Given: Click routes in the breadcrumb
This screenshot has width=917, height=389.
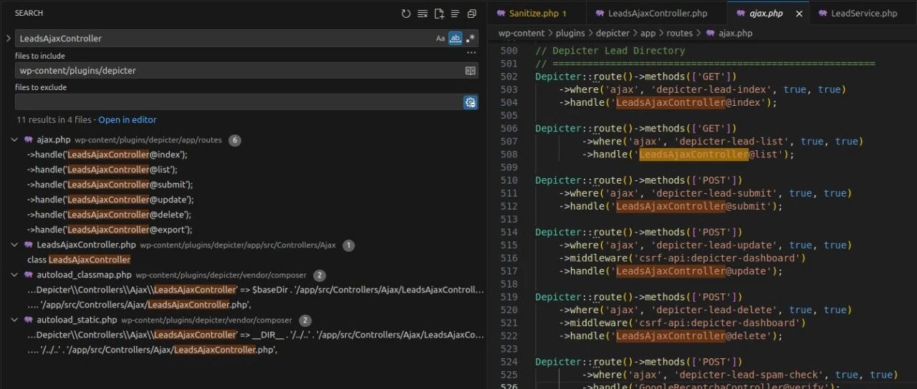Looking at the screenshot, I should (x=680, y=34).
